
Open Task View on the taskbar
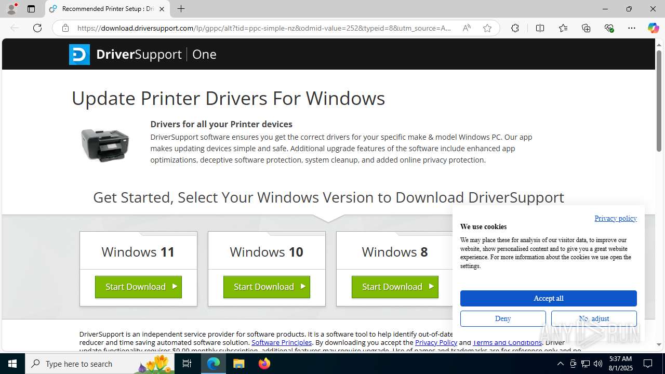click(188, 364)
